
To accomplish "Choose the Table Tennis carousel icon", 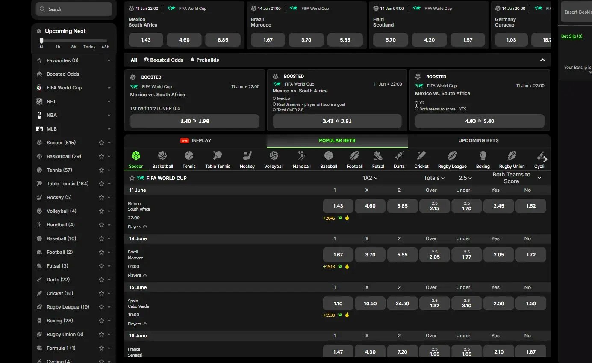I will coord(218,155).
